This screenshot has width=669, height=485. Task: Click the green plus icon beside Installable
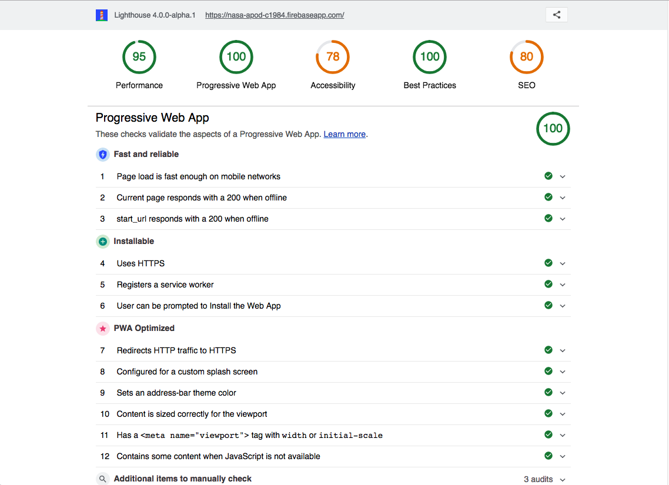103,241
